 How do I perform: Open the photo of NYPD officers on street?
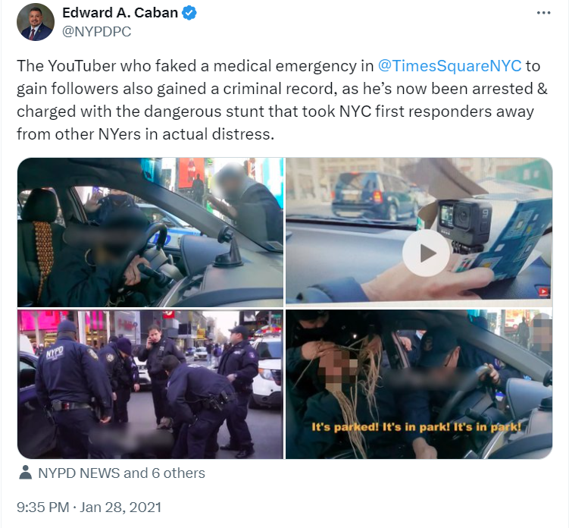150,384
